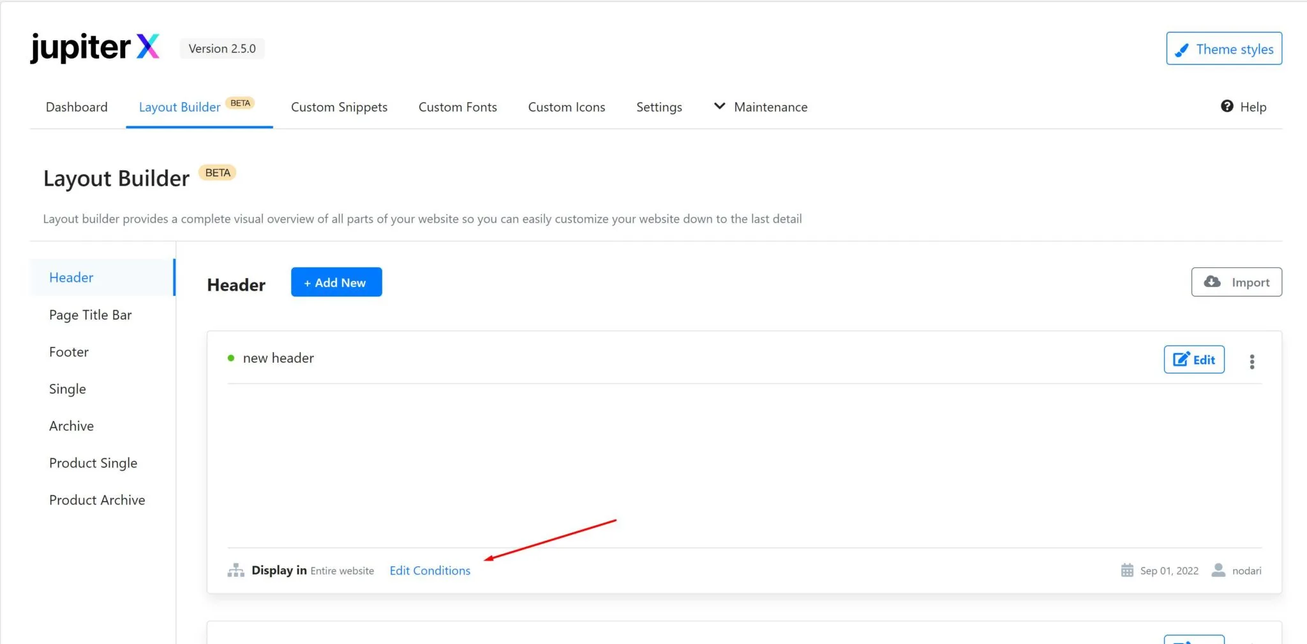The width and height of the screenshot is (1307, 644).
Task: Click the calendar icon beside Sep 01, 2022
Action: (x=1127, y=570)
